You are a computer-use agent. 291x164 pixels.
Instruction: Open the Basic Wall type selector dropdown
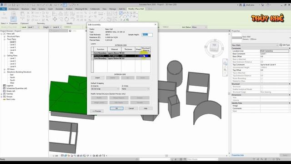pos(290,38)
